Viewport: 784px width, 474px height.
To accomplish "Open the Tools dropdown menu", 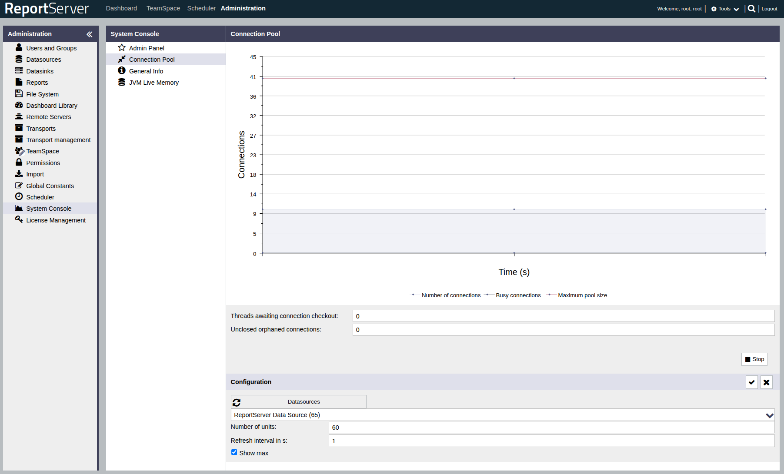I will point(725,9).
